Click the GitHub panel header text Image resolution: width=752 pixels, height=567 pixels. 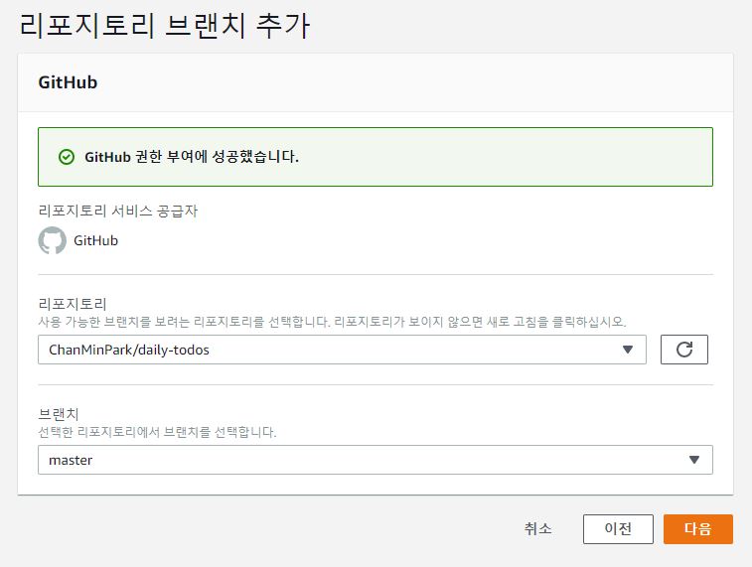[68, 82]
